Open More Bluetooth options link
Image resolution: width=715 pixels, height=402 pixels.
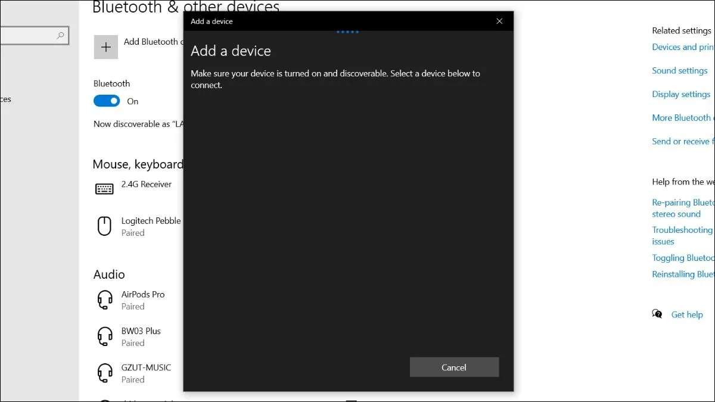click(x=683, y=118)
